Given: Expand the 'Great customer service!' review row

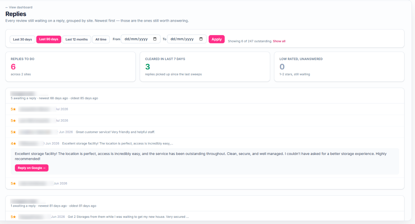Looking at the screenshot, I should click(x=205, y=132).
